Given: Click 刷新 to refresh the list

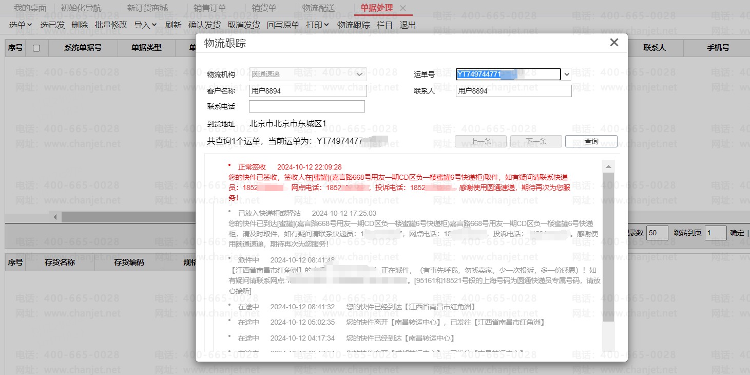Looking at the screenshot, I should [173, 25].
